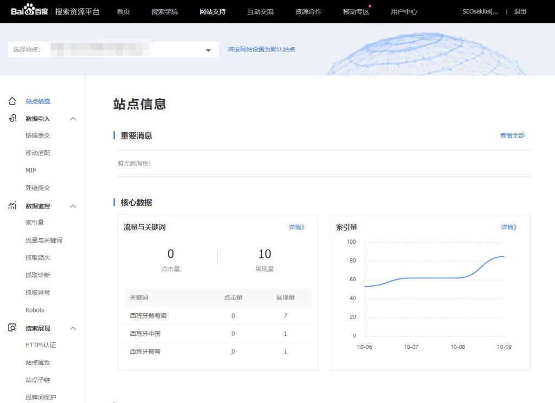Click the home icon beside 站点信息
The height and width of the screenshot is (403, 555).
pos(12,101)
